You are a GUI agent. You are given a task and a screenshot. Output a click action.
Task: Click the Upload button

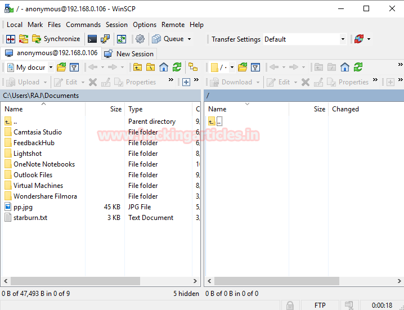(x=24, y=82)
